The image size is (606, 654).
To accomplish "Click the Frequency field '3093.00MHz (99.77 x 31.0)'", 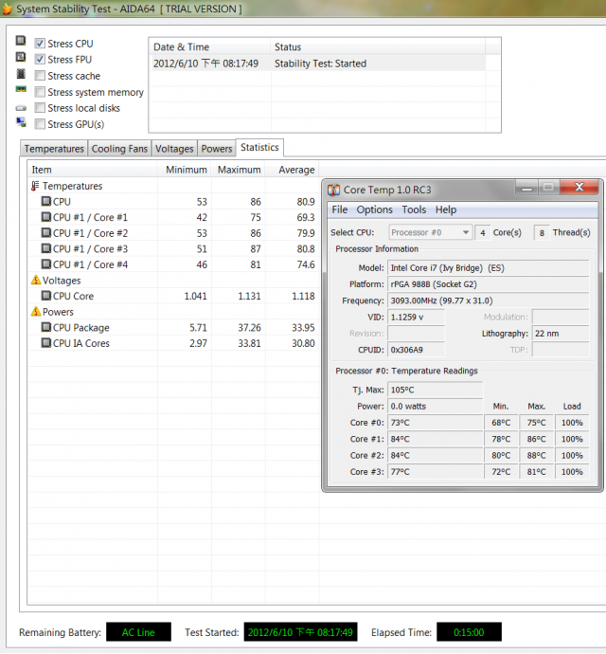I will [x=488, y=300].
